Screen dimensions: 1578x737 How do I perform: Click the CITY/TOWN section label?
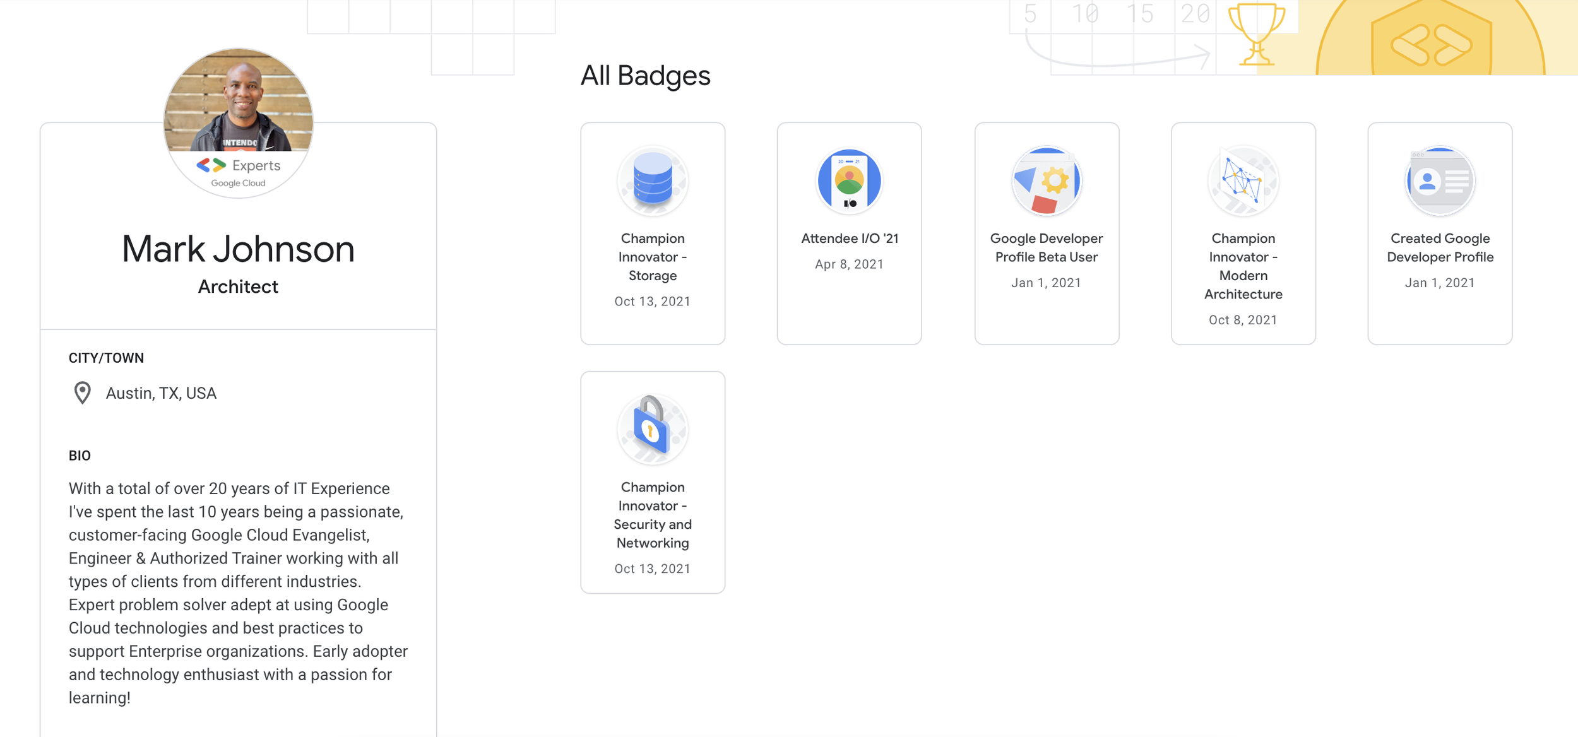pyautogui.click(x=106, y=358)
